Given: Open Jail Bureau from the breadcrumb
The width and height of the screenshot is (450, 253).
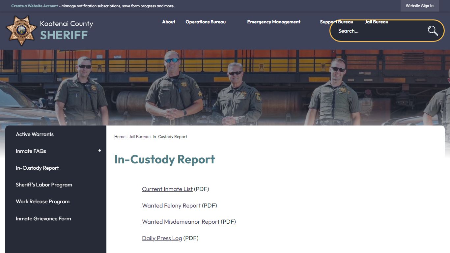Looking at the screenshot, I should pos(139,136).
